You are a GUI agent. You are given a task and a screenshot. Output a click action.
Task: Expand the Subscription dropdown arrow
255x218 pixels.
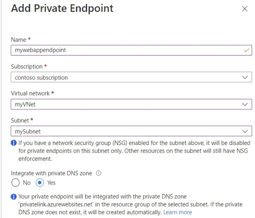[245, 77]
